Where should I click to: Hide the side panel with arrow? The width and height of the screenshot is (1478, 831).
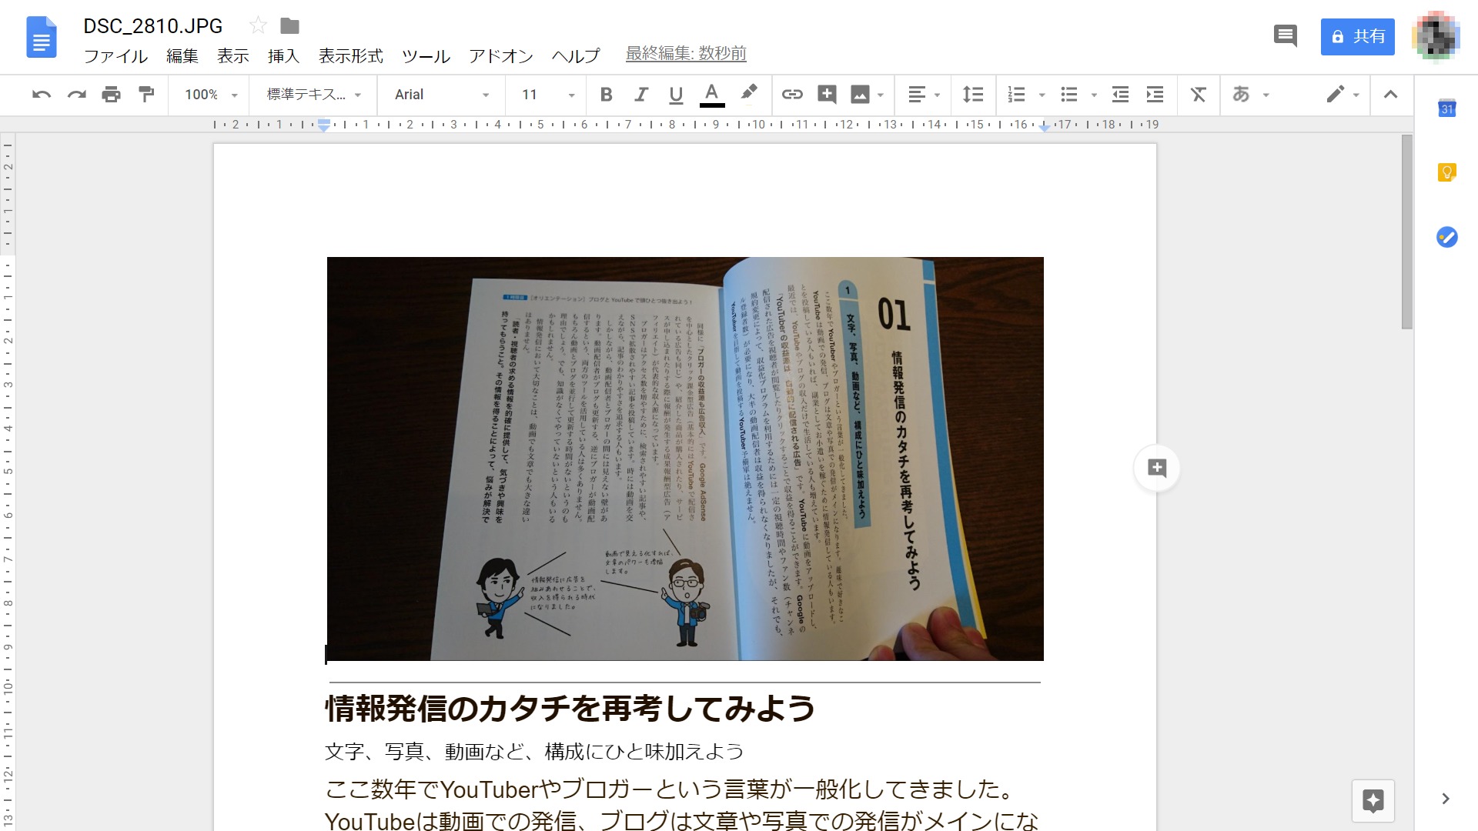[1446, 799]
